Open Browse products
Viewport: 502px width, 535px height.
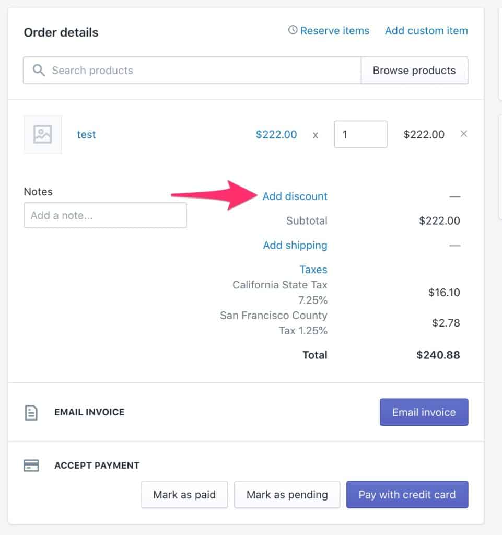pyautogui.click(x=414, y=71)
